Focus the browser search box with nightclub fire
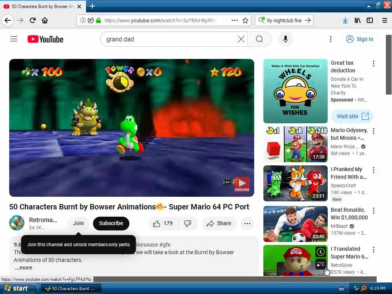The image size is (392, 294). tap(284, 20)
